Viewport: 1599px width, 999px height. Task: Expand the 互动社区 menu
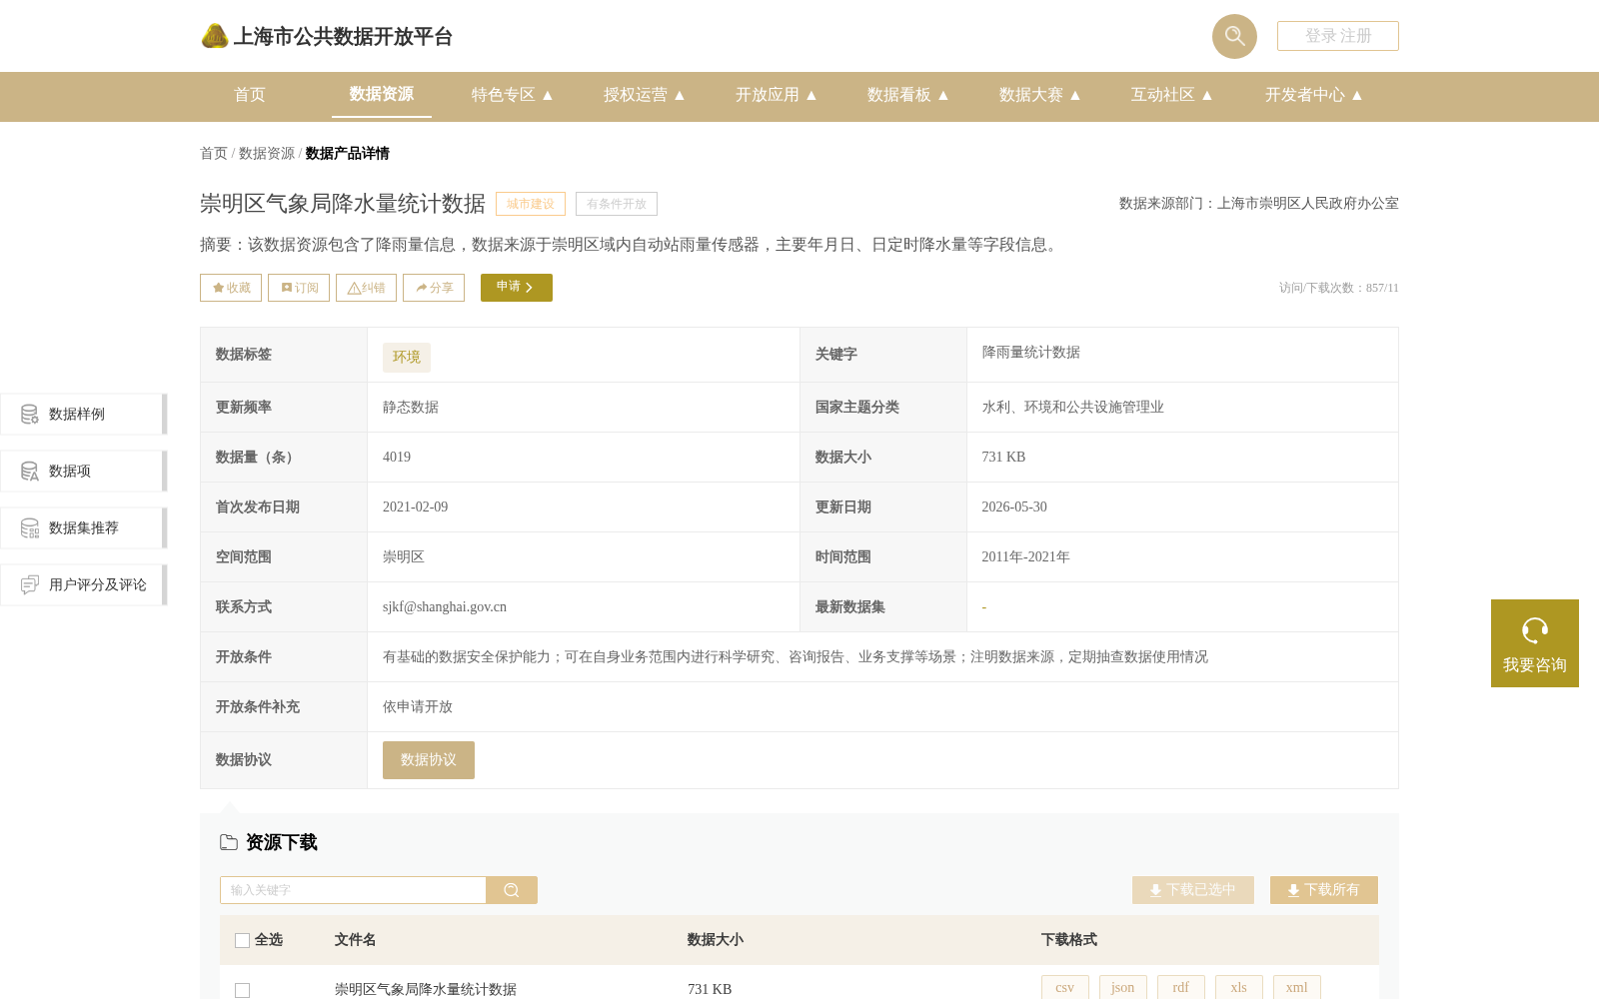point(1171,95)
